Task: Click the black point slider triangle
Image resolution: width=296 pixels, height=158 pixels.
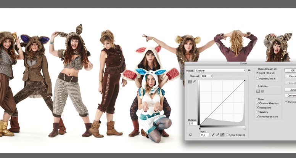Action: click(x=200, y=128)
